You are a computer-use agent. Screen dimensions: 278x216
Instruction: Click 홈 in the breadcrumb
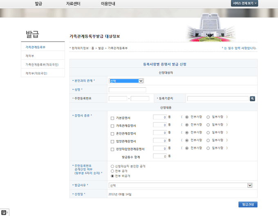pos(92,48)
